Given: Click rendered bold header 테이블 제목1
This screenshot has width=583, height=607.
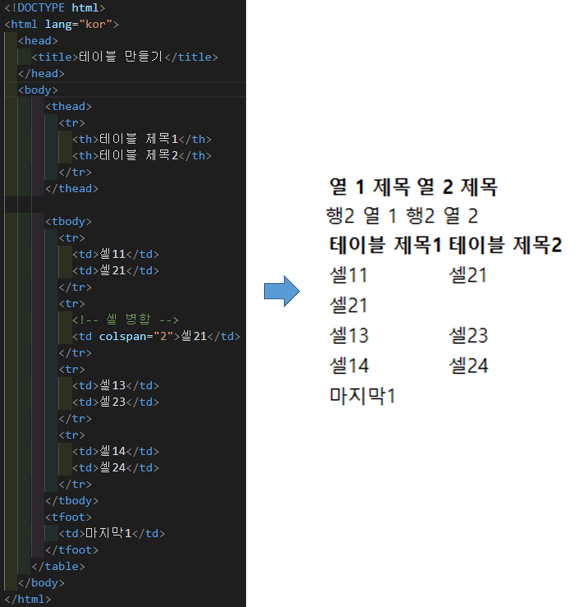Looking at the screenshot, I should (x=386, y=245).
